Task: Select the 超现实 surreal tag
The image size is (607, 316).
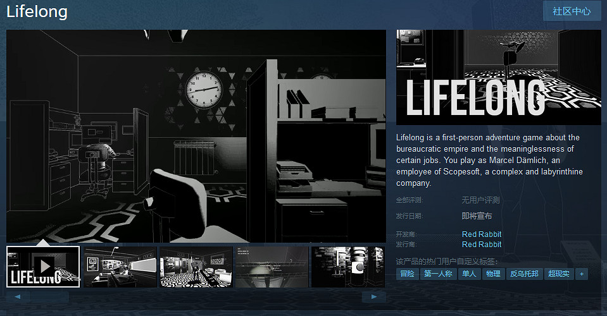Action: point(559,274)
